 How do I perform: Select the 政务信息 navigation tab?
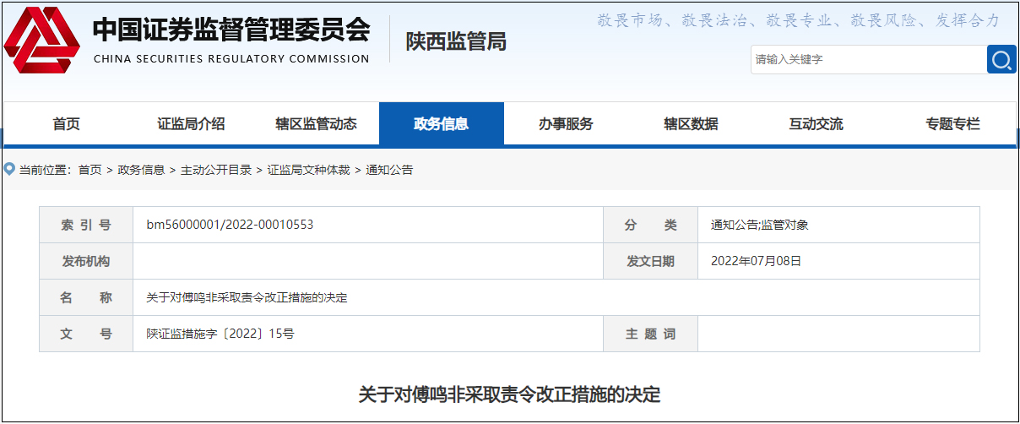(x=442, y=124)
